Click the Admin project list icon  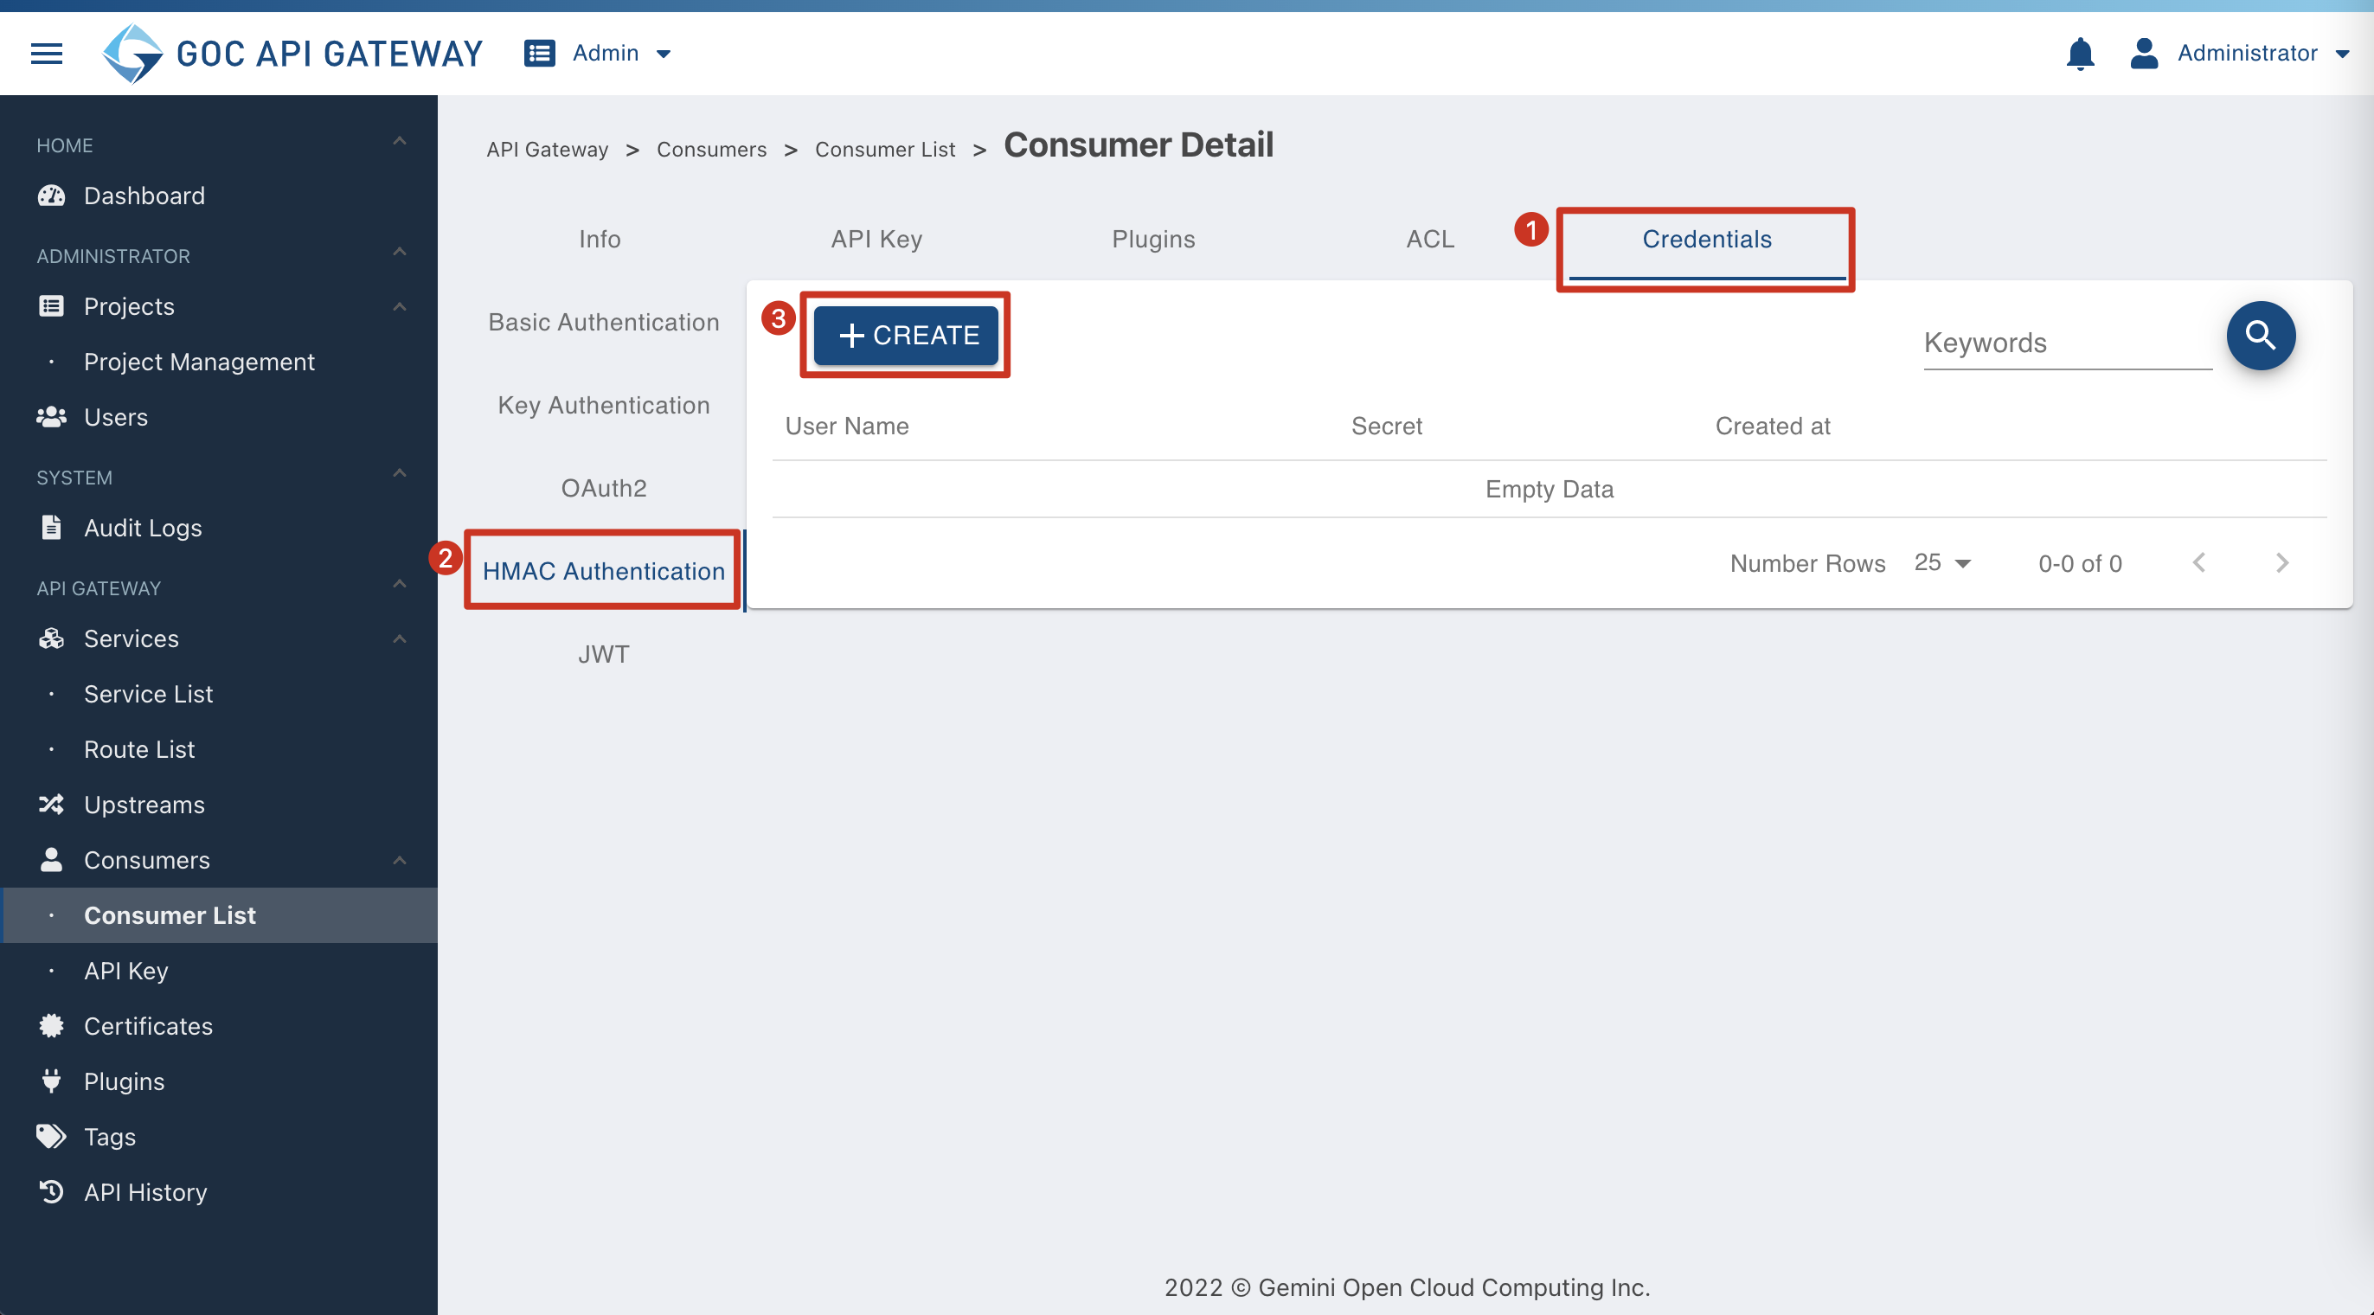(539, 54)
